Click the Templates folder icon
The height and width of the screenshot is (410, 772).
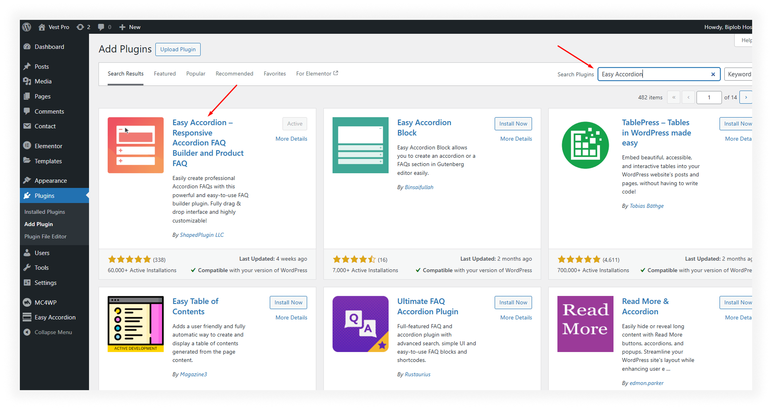27,161
